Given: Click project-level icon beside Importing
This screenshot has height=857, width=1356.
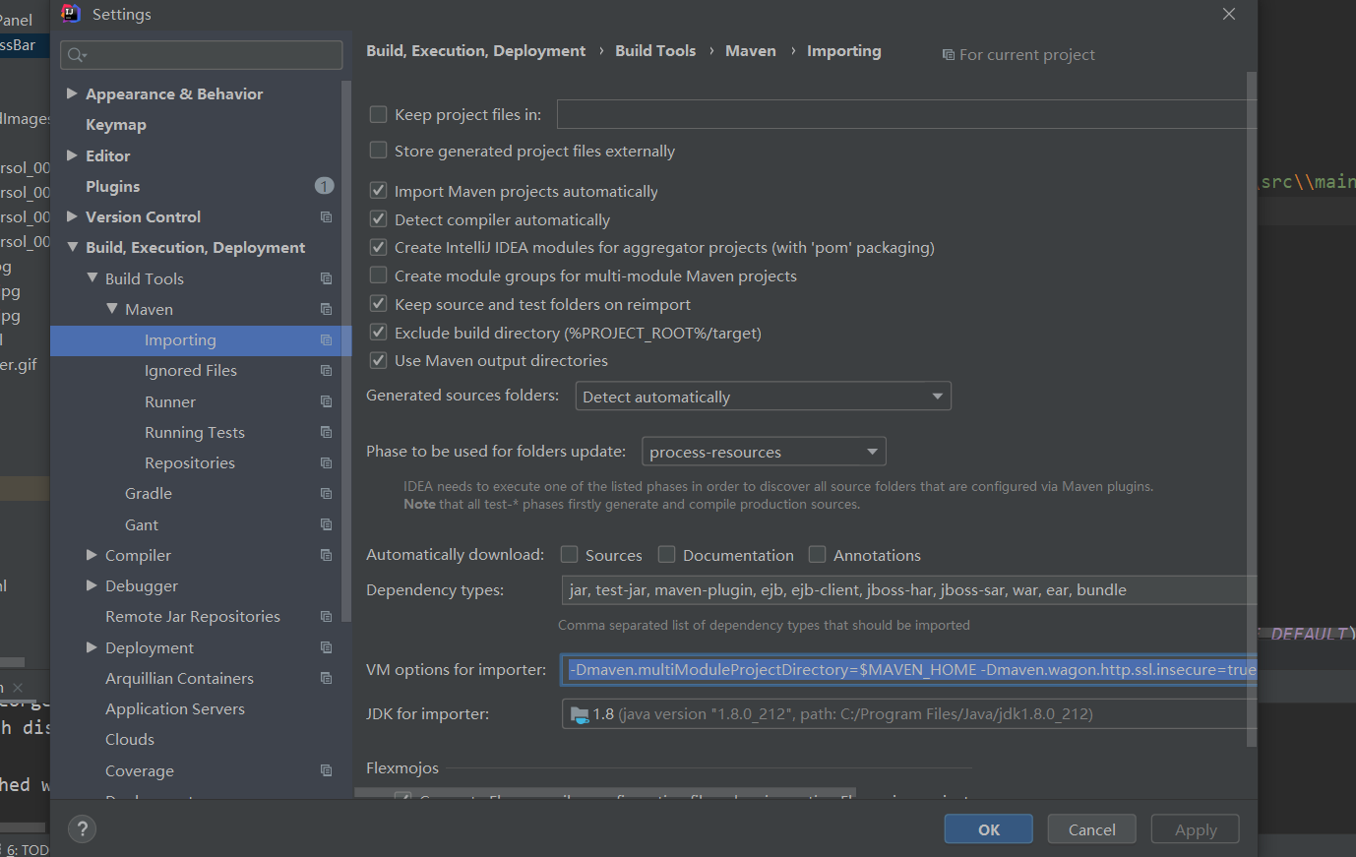Looking at the screenshot, I should point(326,339).
